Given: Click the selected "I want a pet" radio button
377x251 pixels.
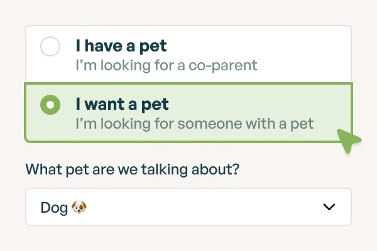Looking at the screenshot, I should click(50, 104).
